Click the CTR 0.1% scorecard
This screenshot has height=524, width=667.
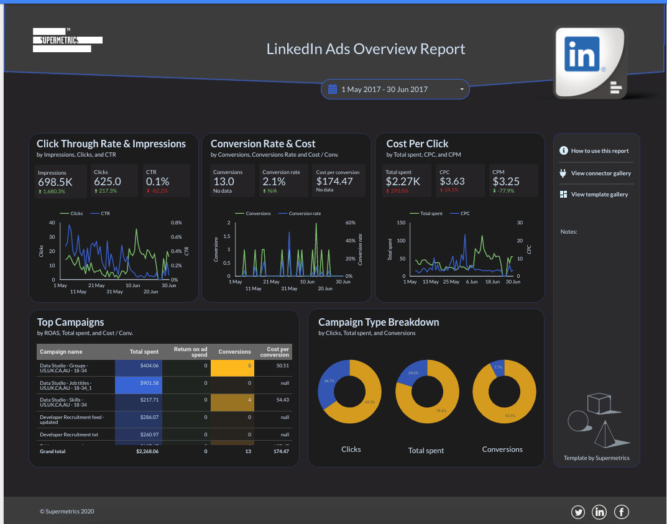coord(166,181)
